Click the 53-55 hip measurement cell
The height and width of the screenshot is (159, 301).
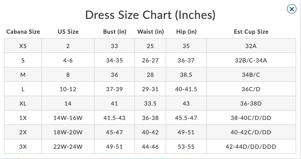tap(186, 146)
